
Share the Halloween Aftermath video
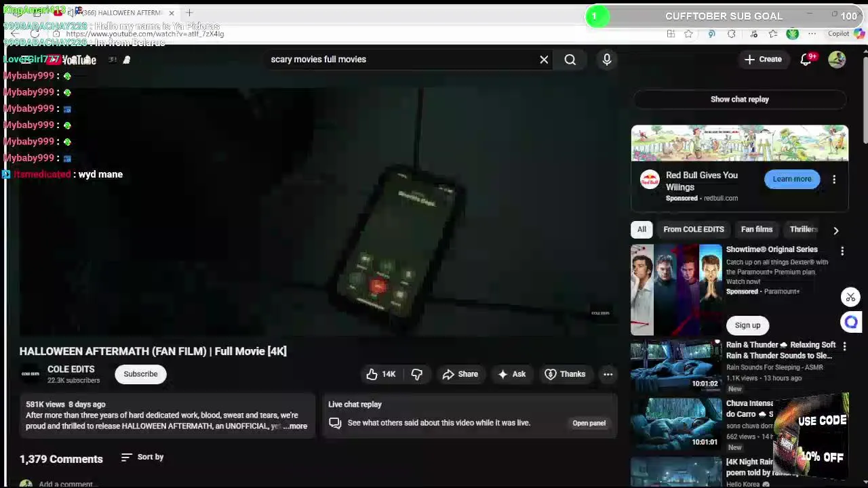tap(460, 374)
